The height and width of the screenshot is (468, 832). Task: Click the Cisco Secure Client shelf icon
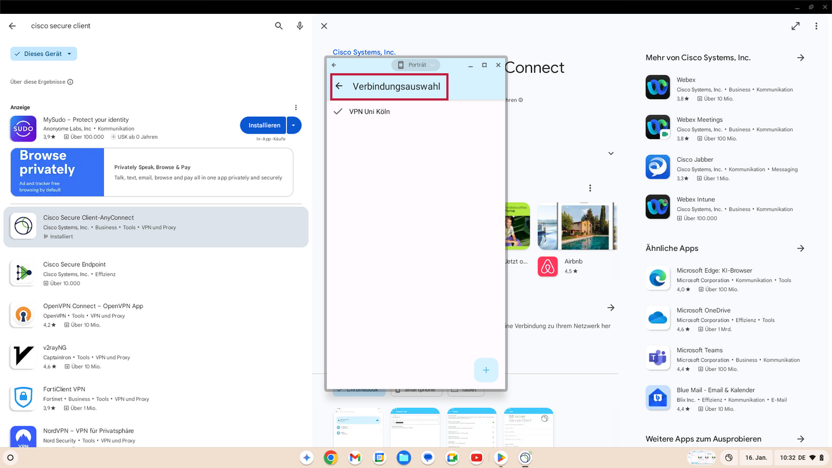tap(525, 458)
